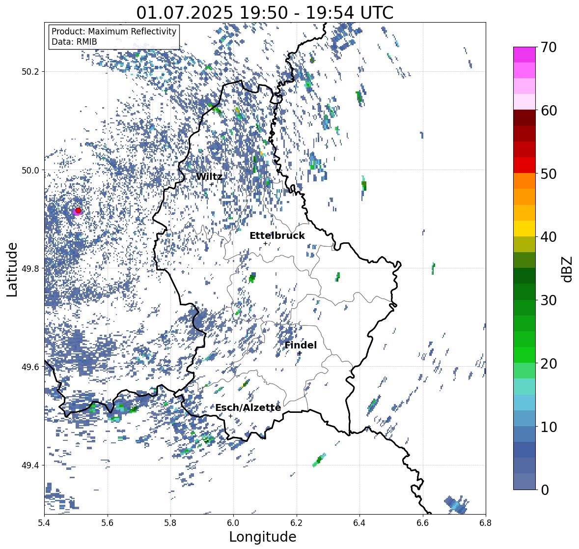Screen dimensions: 579x549
Task: Click the Findel station label
Action: tap(301, 345)
